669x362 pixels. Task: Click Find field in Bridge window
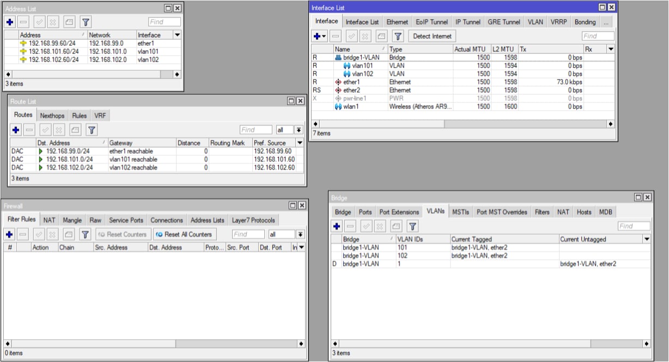pyautogui.click(x=634, y=226)
